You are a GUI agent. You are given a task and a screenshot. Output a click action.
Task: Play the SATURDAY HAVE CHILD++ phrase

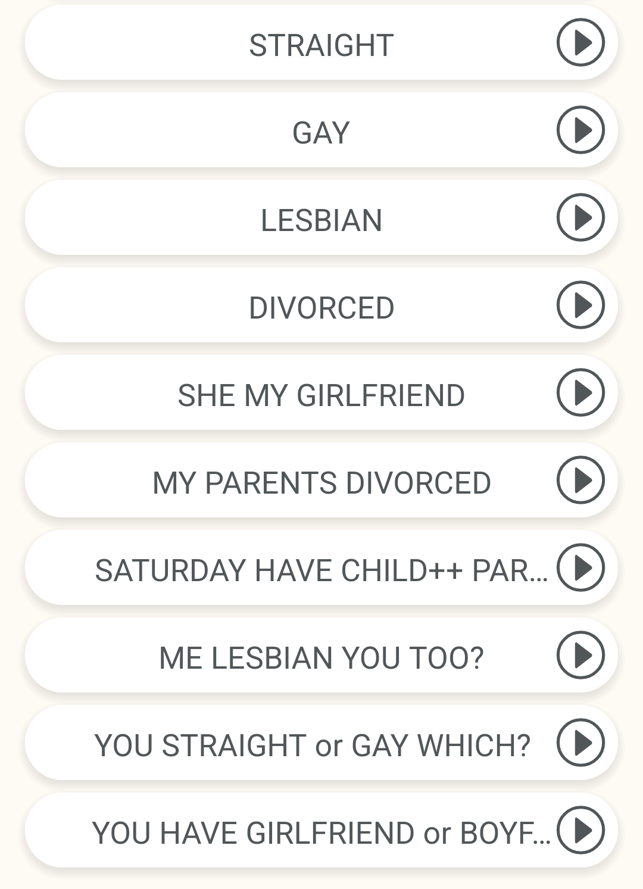pyautogui.click(x=580, y=567)
